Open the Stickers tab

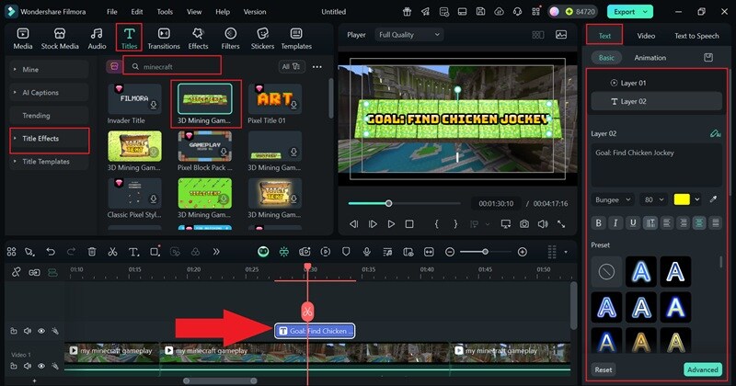(262, 39)
